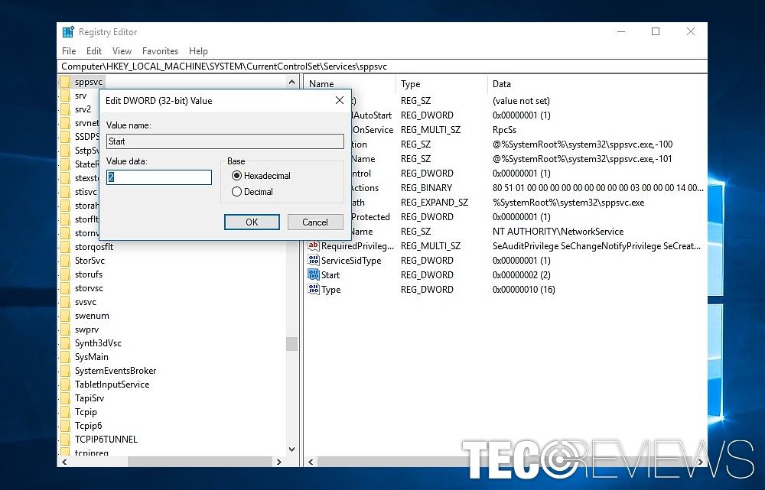Click the DWORD icon beside the Type value
Screen dimensions: 765x490
pyautogui.click(x=313, y=290)
